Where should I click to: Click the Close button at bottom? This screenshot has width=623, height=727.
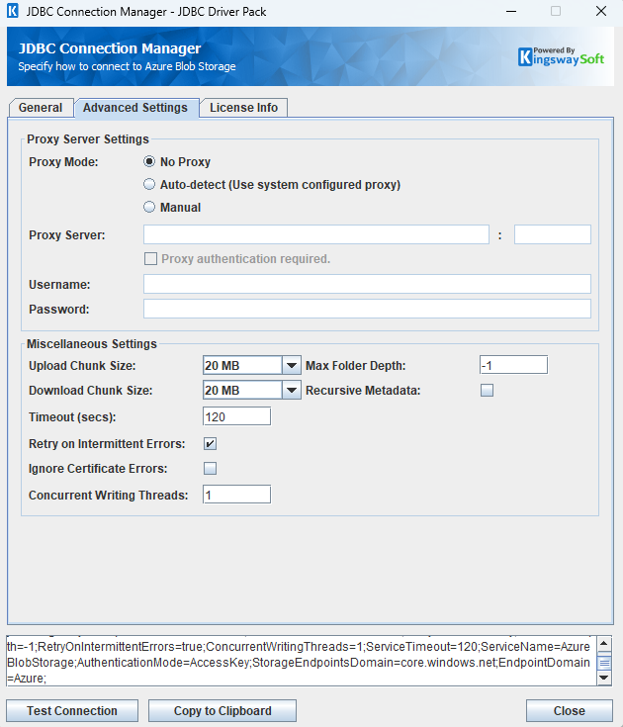click(x=570, y=711)
